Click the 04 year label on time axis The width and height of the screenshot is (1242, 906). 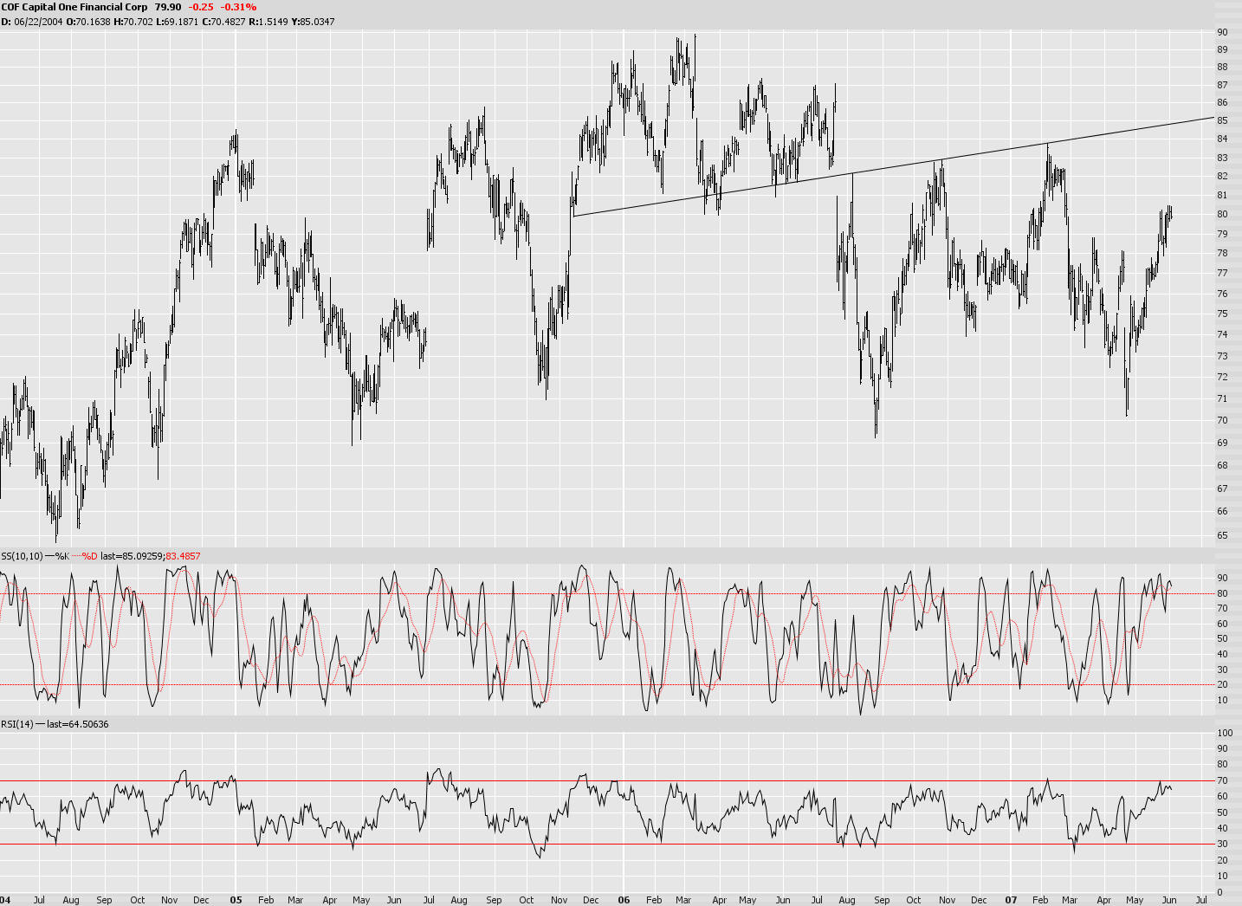point(6,900)
